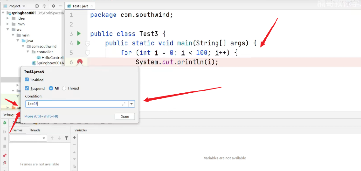
Task: Move watch up with triangle icon
Action: [x=75, y=152]
